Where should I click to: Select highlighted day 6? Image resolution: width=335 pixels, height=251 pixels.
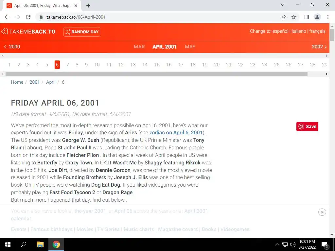pyautogui.click(x=57, y=65)
